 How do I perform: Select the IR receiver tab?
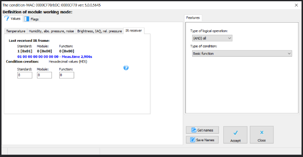(x=134, y=31)
